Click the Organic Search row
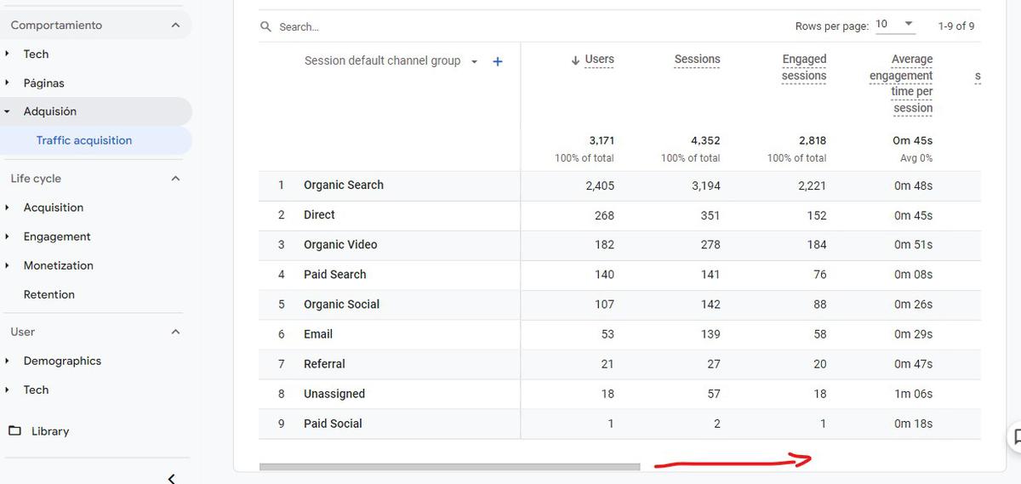Screen dimensions: 1021x484 [x=344, y=185]
